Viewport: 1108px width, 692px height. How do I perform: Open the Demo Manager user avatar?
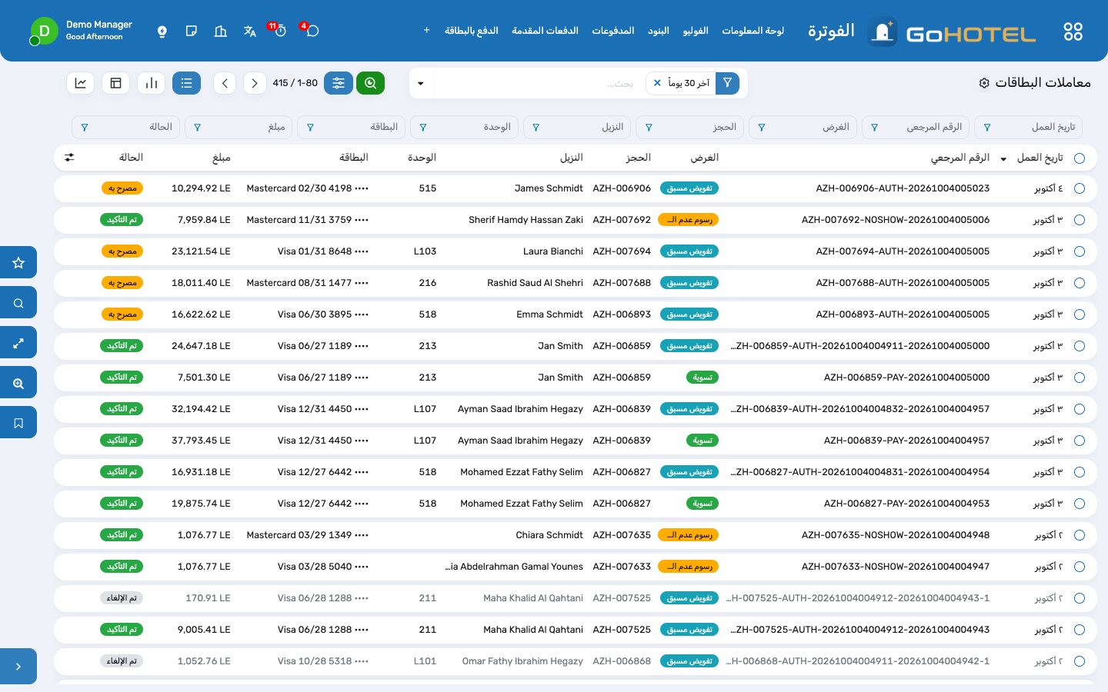point(44,32)
